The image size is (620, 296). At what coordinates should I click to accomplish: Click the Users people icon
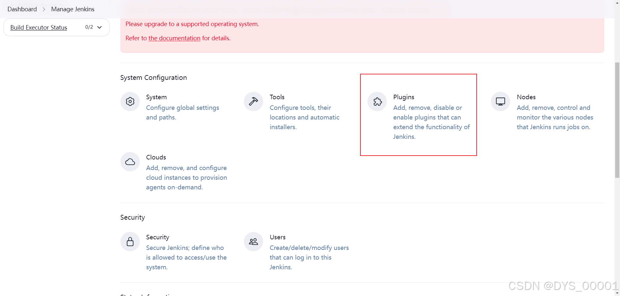(x=253, y=242)
